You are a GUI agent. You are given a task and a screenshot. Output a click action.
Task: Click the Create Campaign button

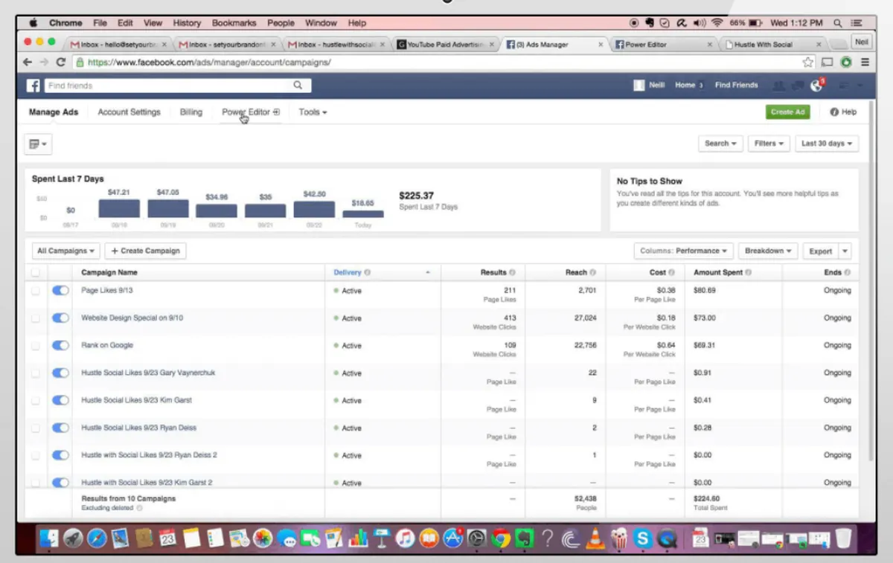tap(146, 251)
